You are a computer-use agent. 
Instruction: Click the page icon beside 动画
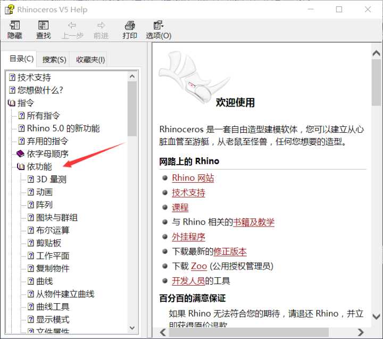(31, 192)
